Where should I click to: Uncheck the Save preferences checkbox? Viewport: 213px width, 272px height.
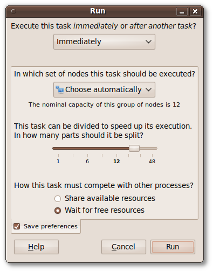[17, 226]
